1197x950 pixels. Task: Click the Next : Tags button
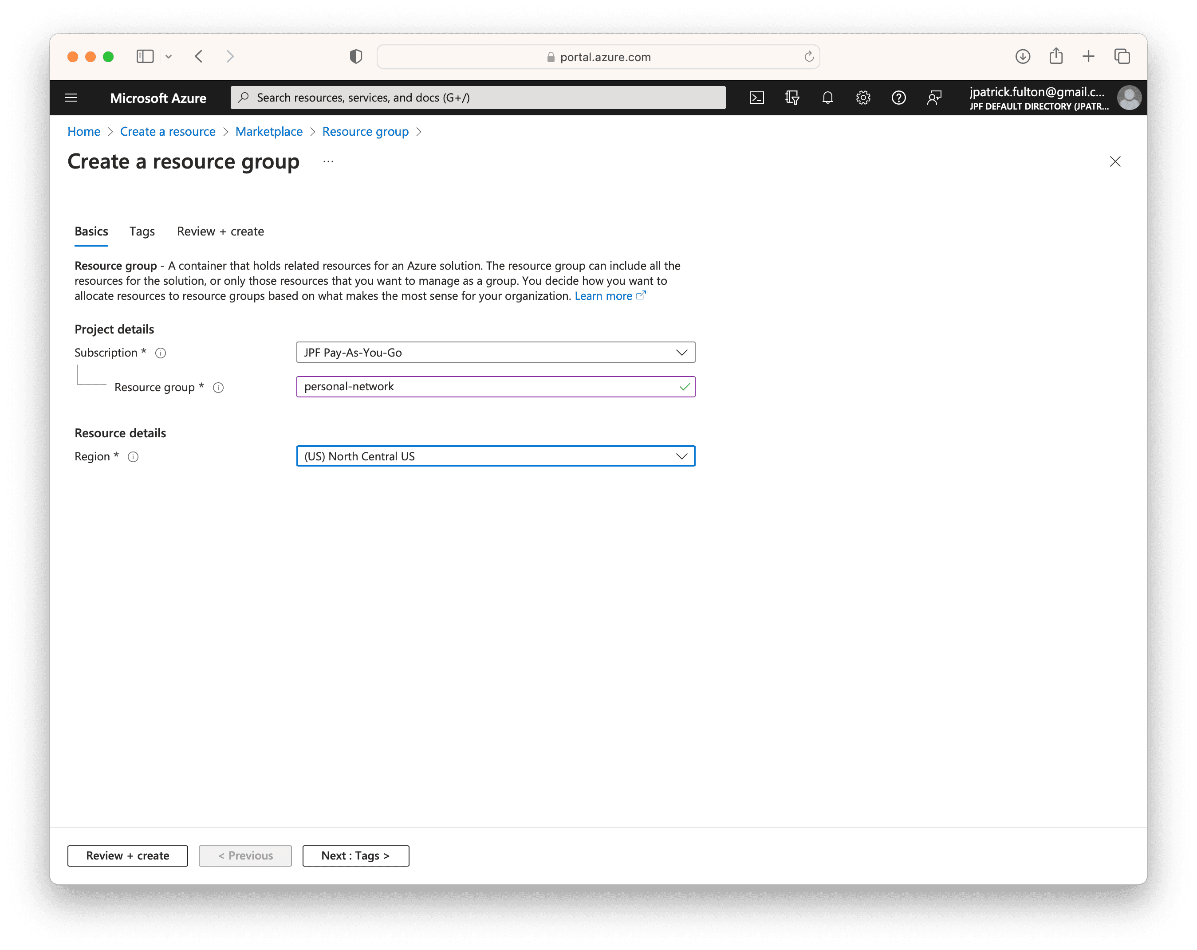coord(355,856)
